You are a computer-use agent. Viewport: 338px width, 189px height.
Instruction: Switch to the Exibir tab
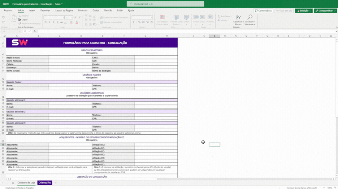pyautogui.click(x=120, y=10)
